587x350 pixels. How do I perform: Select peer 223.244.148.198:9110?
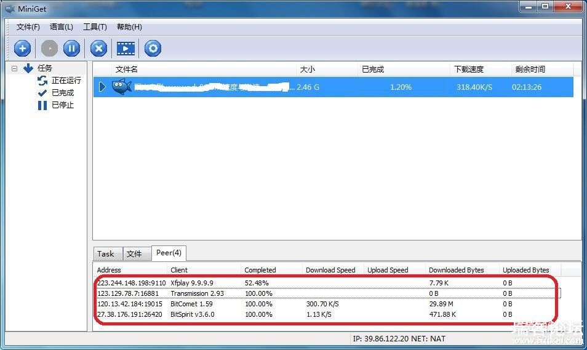click(x=132, y=283)
